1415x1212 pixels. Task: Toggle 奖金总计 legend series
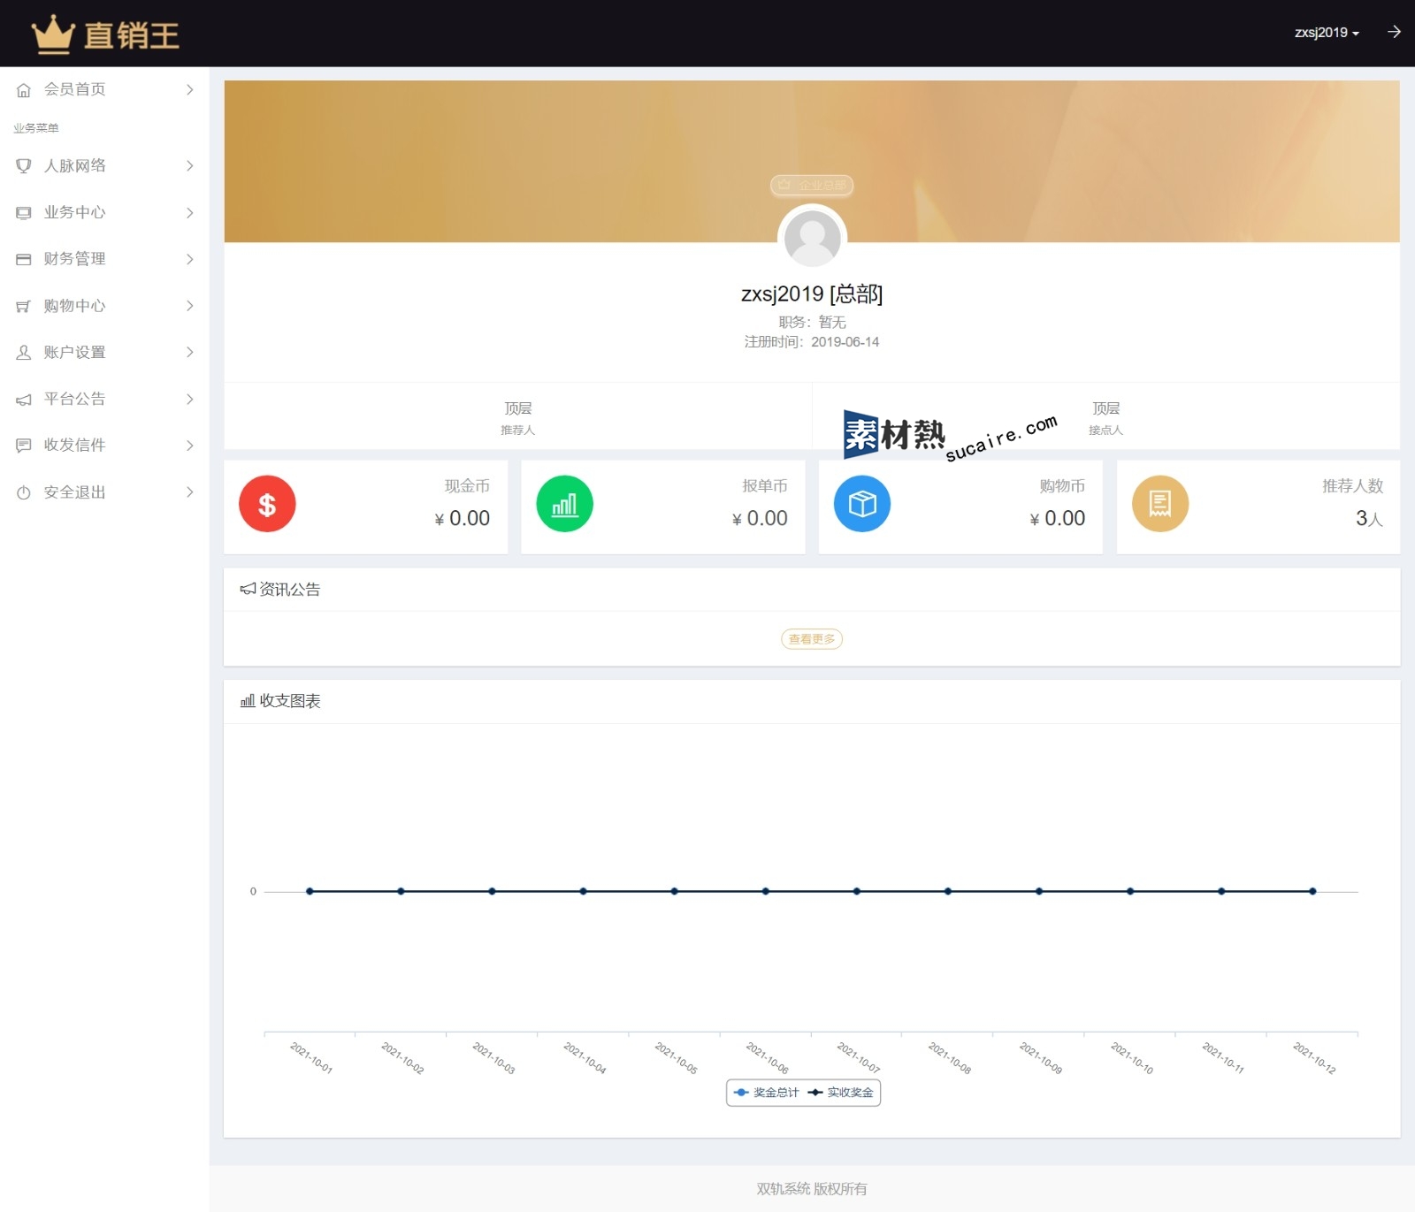pos(766,1093)
